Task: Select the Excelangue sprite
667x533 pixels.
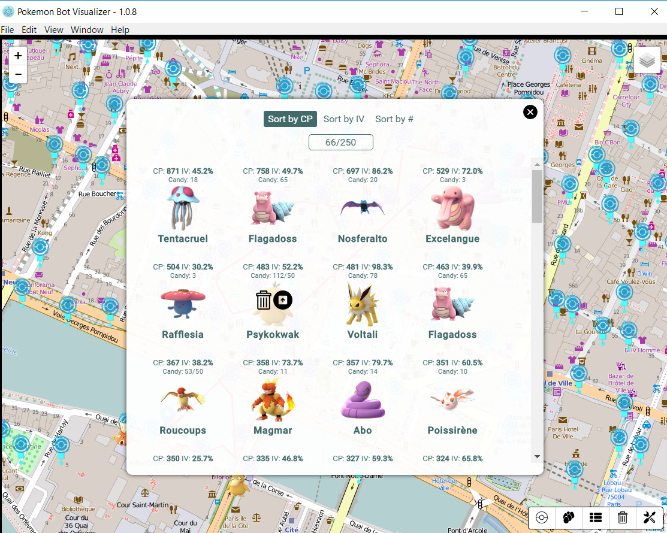Action: click(x=452, y=208)
